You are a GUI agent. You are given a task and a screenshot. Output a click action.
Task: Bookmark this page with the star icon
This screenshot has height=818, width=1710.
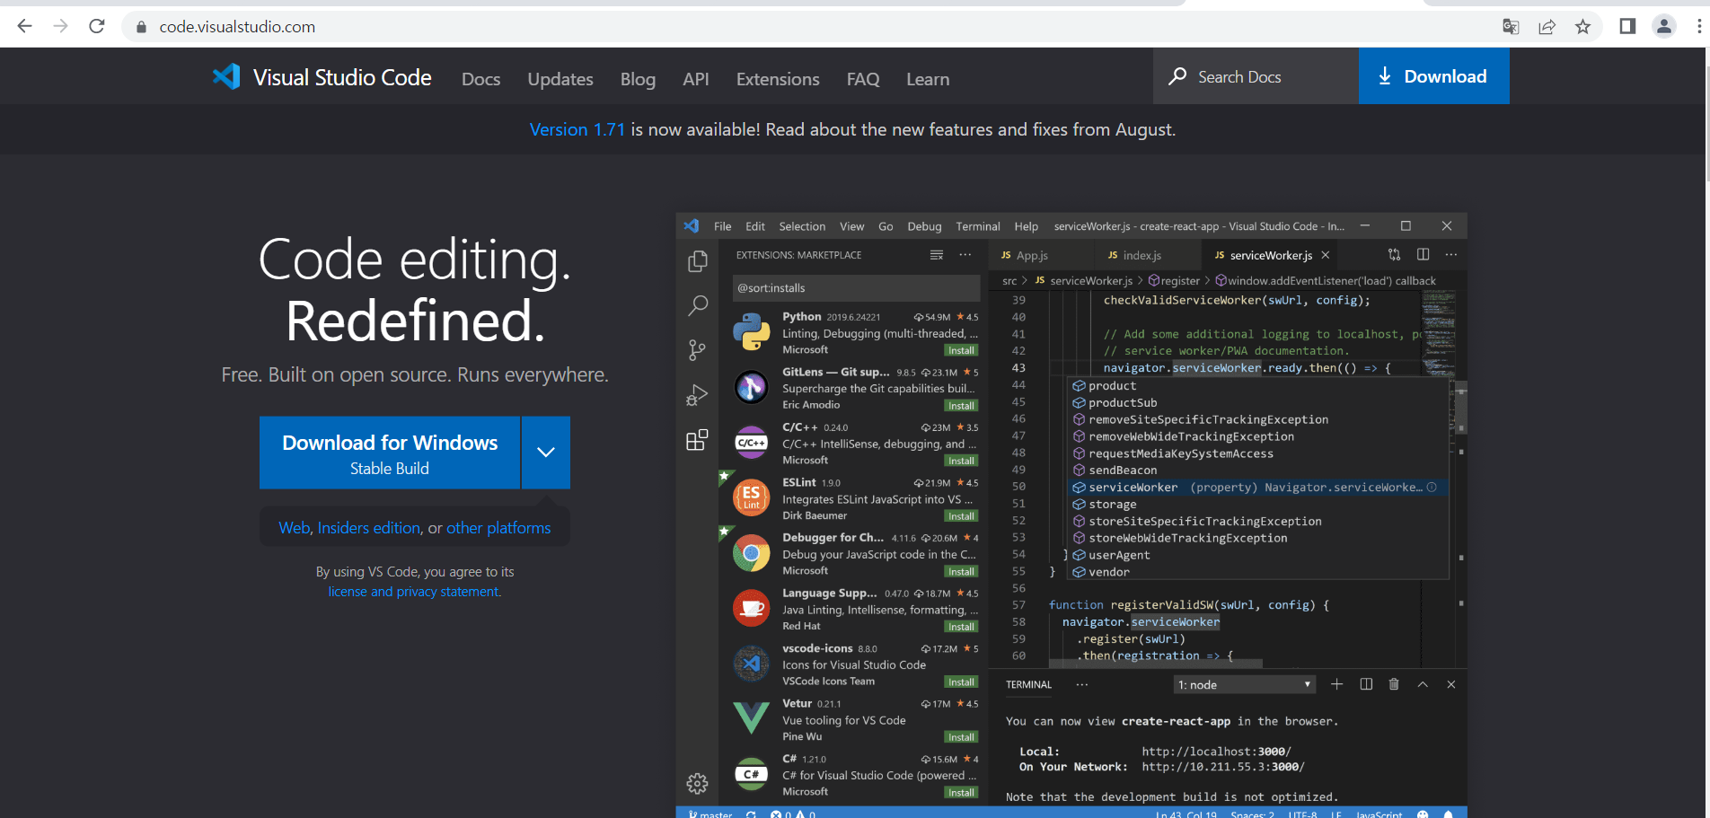pyautogui.click(x=1582, y=27)
